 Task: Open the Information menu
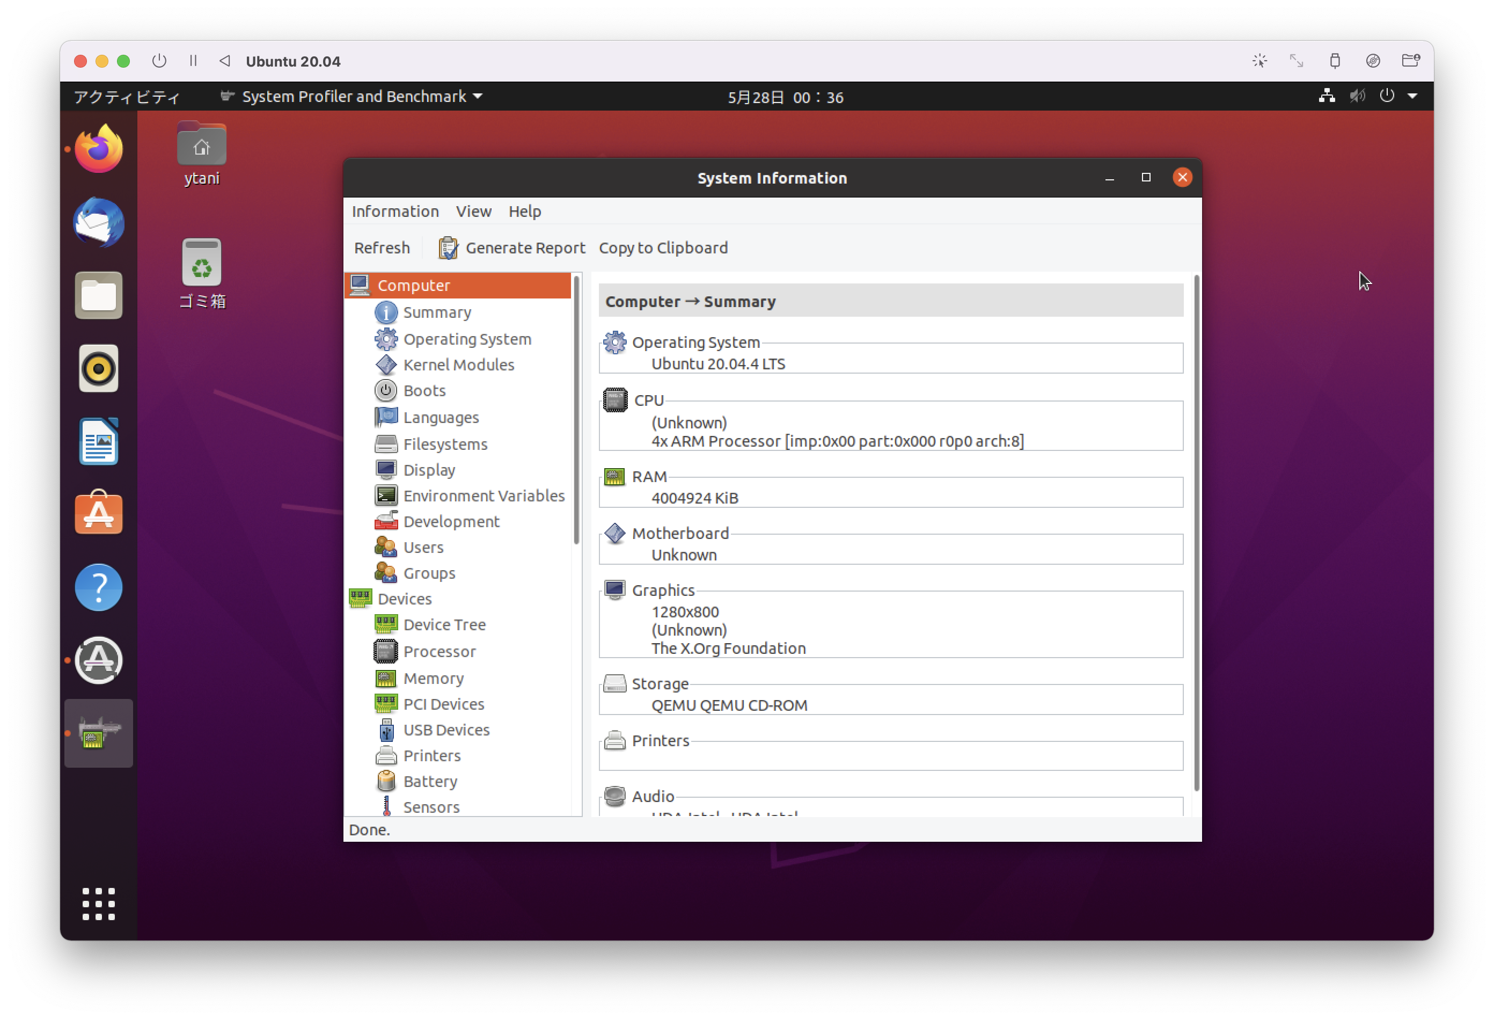point(394,212)
